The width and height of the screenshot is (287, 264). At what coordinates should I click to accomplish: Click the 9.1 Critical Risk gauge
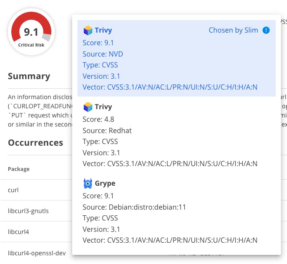tap(31, 31)
